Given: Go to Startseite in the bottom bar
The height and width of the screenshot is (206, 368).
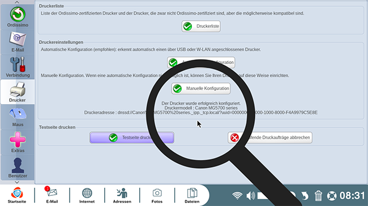Looking at the screenshot, I should (17, 195).
